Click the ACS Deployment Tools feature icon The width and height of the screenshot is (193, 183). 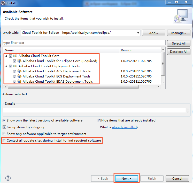19,71
